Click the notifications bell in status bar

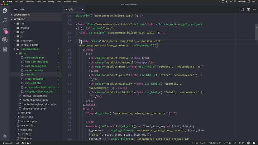[254, 143]
